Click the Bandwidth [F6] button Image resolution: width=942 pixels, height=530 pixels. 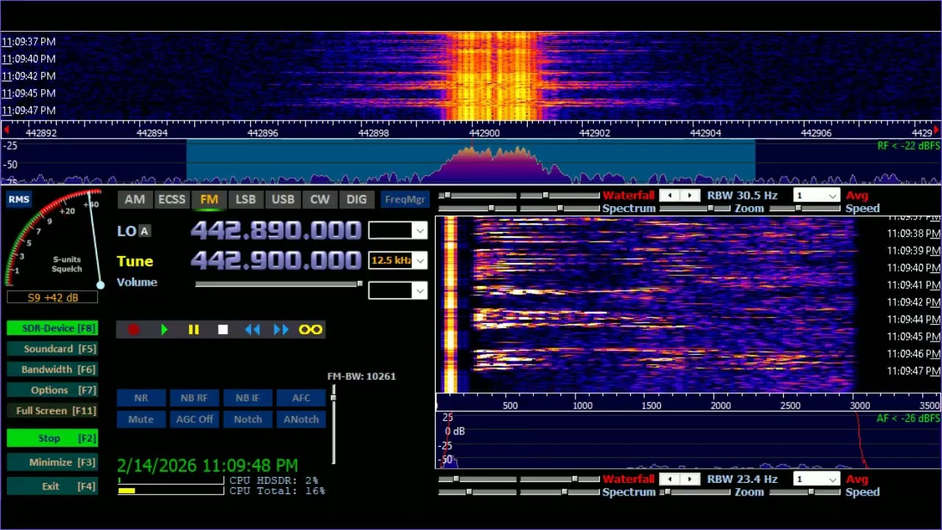[52, 370]
